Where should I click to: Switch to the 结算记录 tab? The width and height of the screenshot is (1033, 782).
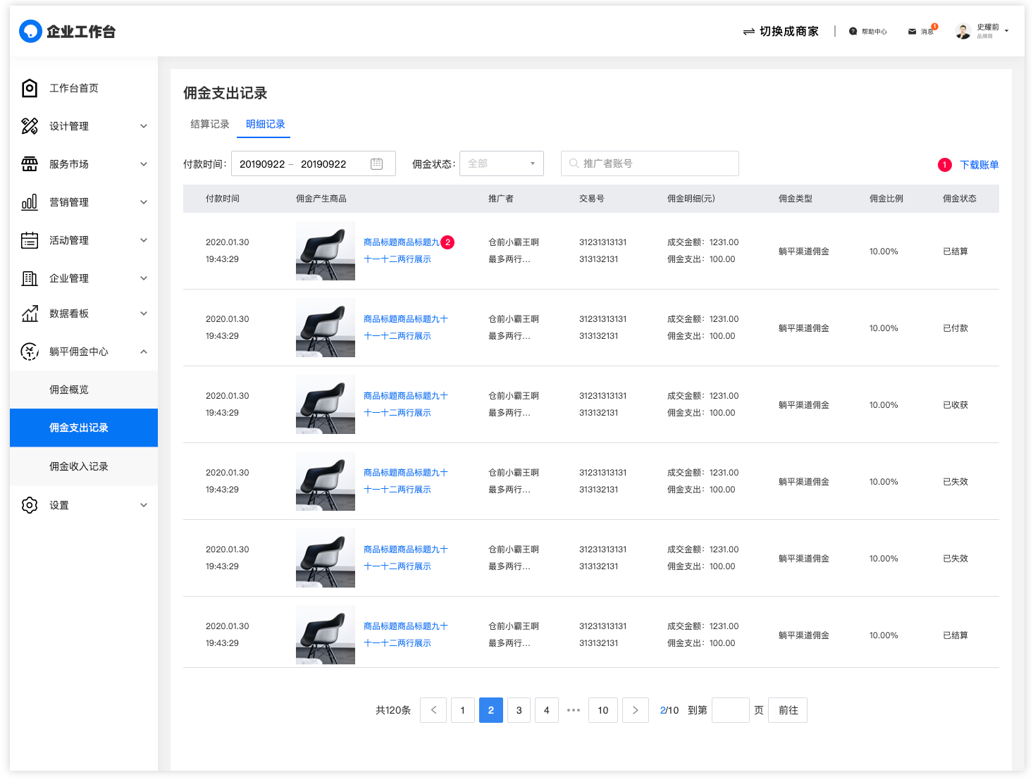(210, 124)
